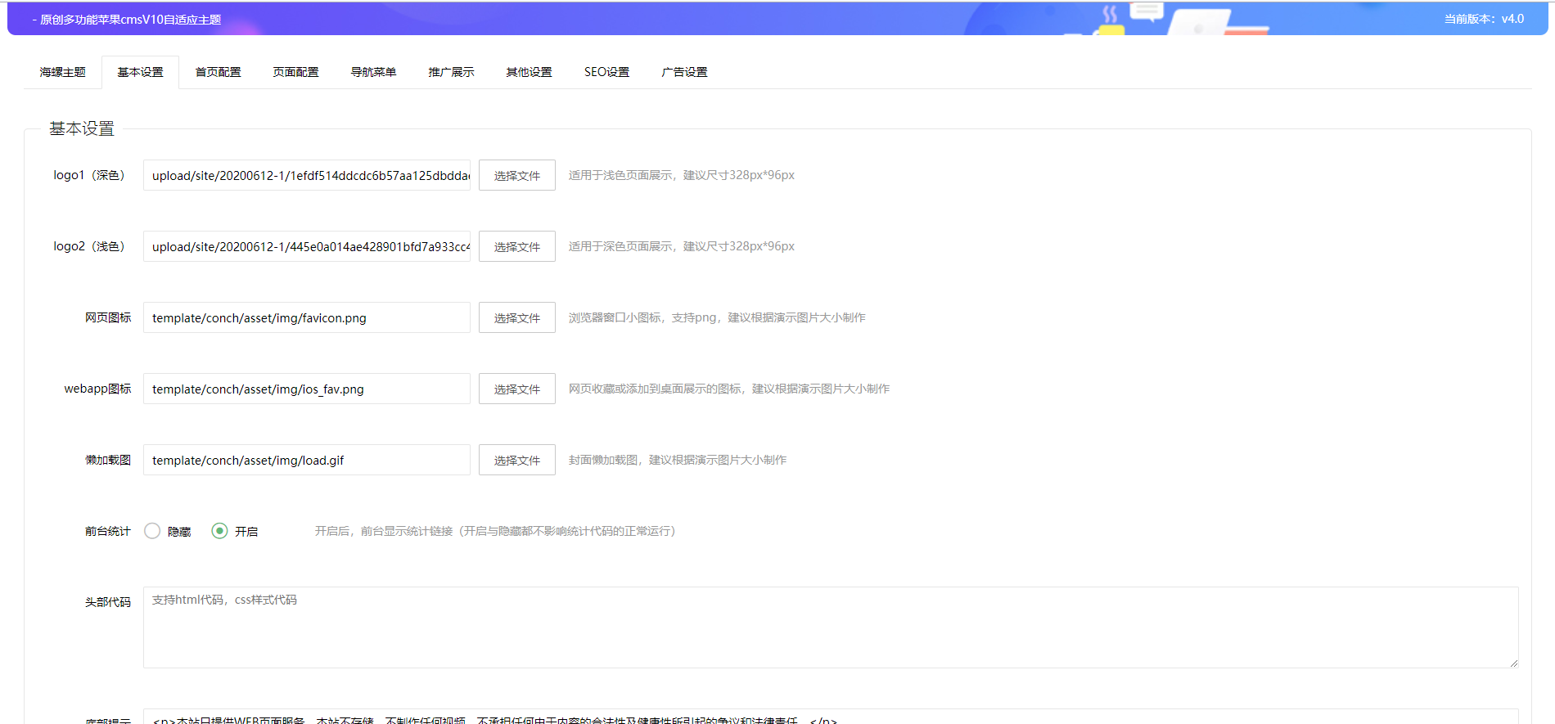Open the 海螺主题 tab
1555x724 pixels.
[x=63, y=72]
